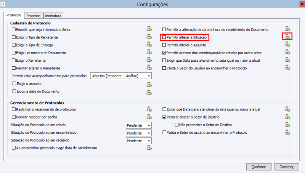The height and width of the screenshot is (173, 305).
Task: Click user icon beside 'Exigir a data do Documento'
Action: (x=149, y=92)
